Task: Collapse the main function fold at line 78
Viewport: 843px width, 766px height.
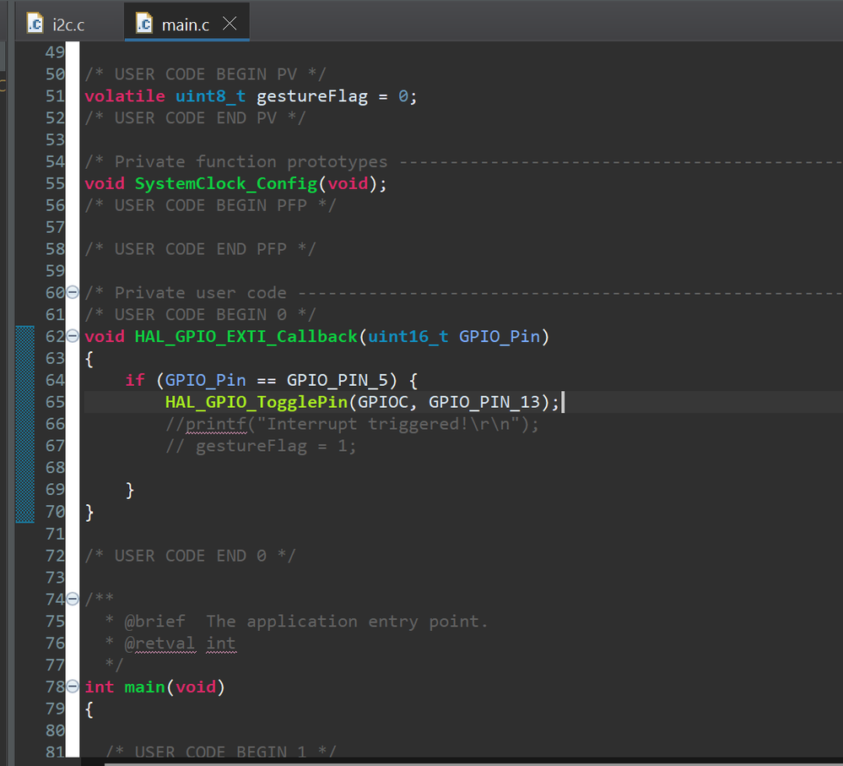Action: pos(72,687)
